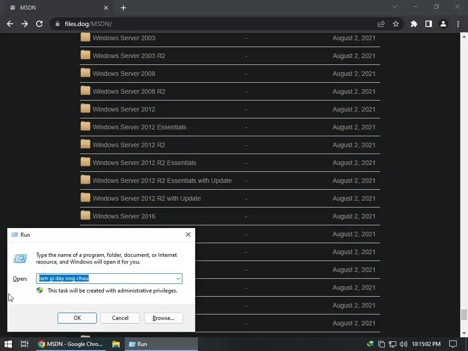Image resolution: width=468 pixels, height=351 pixels.
Task: Click OK in the Run dialog
Action: (x=77, y=318)
